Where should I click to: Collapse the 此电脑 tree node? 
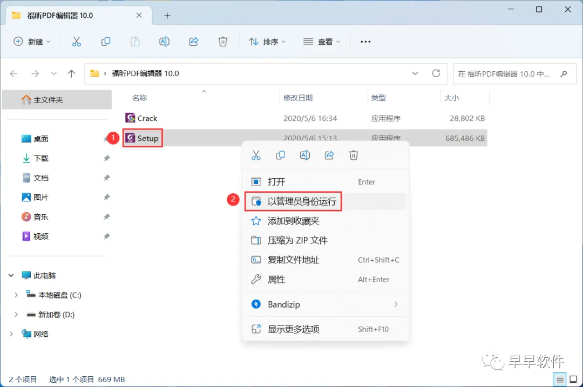tap(11, 275)
